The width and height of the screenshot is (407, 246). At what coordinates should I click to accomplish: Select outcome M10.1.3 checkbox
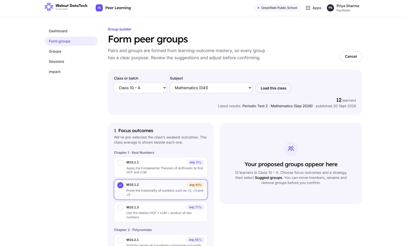click(x=120, y=208)
